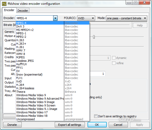Choose MJPEG from the list
152x130 pixels.
tap(52, 57)
